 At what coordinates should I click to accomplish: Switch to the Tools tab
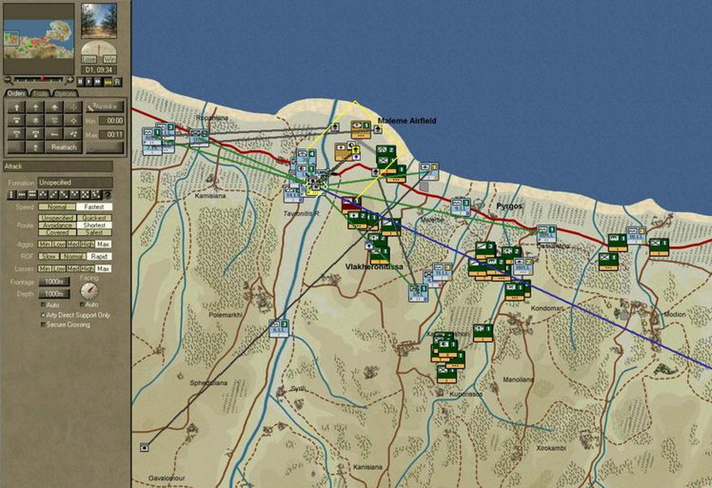click(40, 93)
